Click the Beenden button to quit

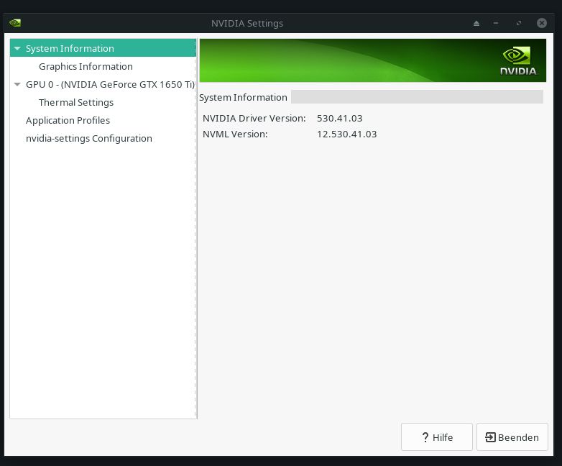pos(512,437)
